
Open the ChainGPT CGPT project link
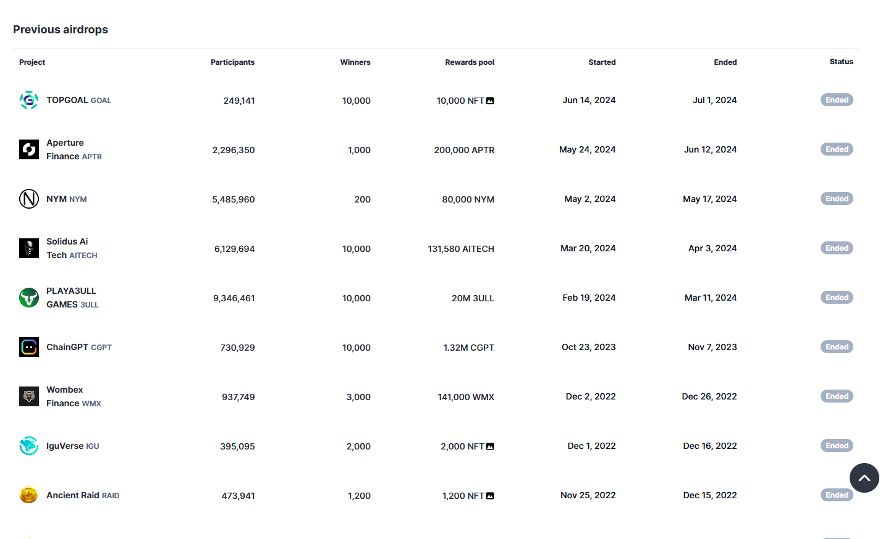coord(79,347)
